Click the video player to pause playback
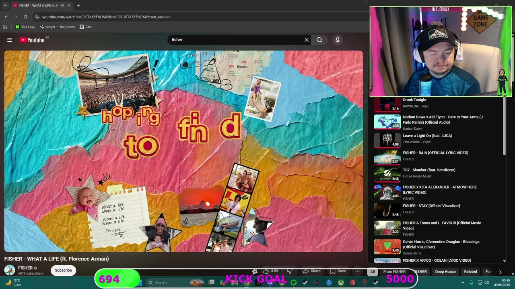 [183, 151]
